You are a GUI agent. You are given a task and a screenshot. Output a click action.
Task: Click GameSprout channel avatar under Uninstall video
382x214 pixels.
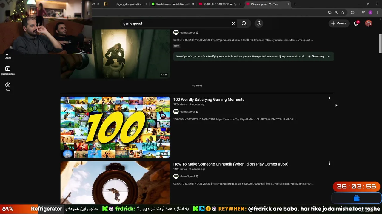click(176, 176)
